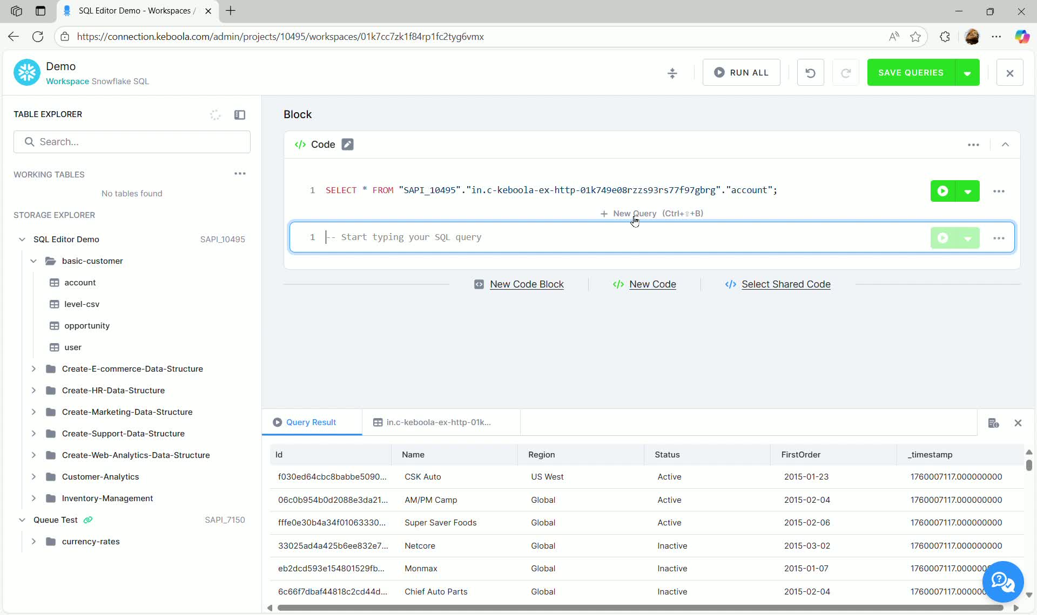
Task: Rename the Code block using the pencil icon
Action: point(348,144)
